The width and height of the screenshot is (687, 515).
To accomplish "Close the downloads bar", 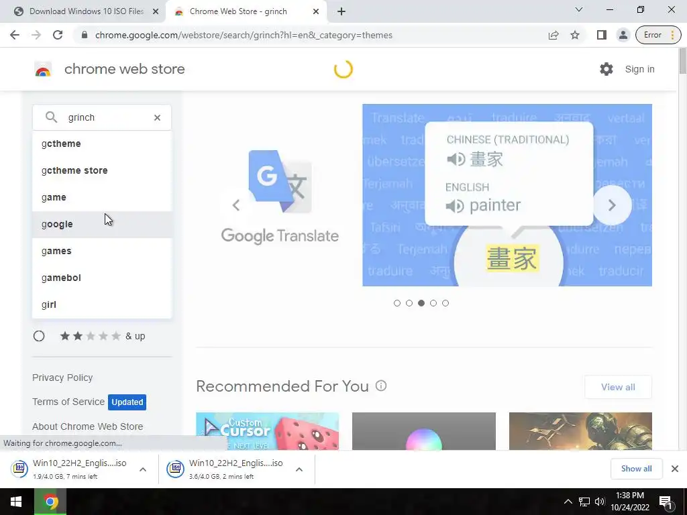I will (x=675, y=469).
